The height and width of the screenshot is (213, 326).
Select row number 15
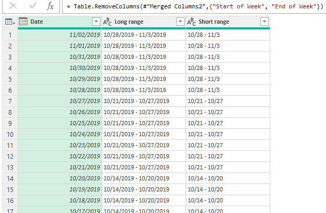[10, 189]
